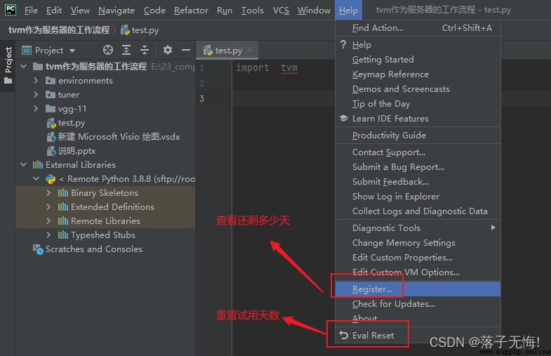Click the Remote Libraries library icon
This screenshot has width=551, height=356.
[x=63, y=221]
